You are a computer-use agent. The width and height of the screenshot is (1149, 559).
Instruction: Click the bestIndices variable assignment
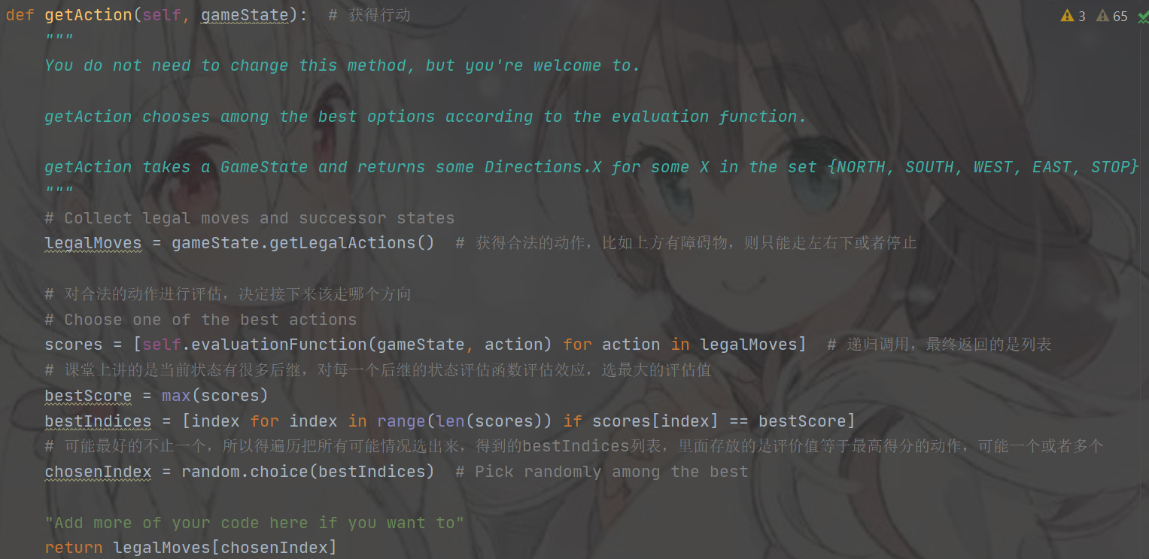coord(98,421)
